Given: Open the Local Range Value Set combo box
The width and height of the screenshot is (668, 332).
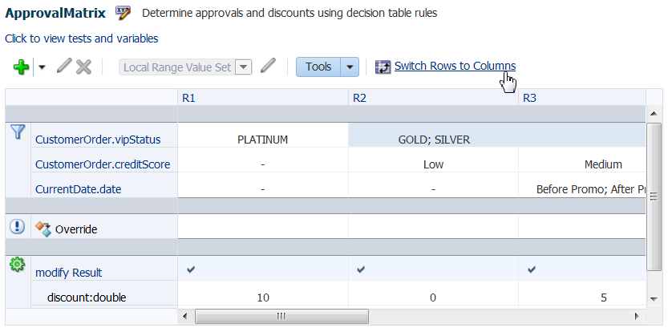Looking at the screenshot, I should pos(185,67).
